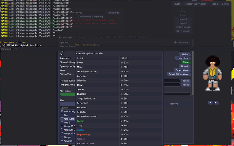Click the hair Search field

67,108
